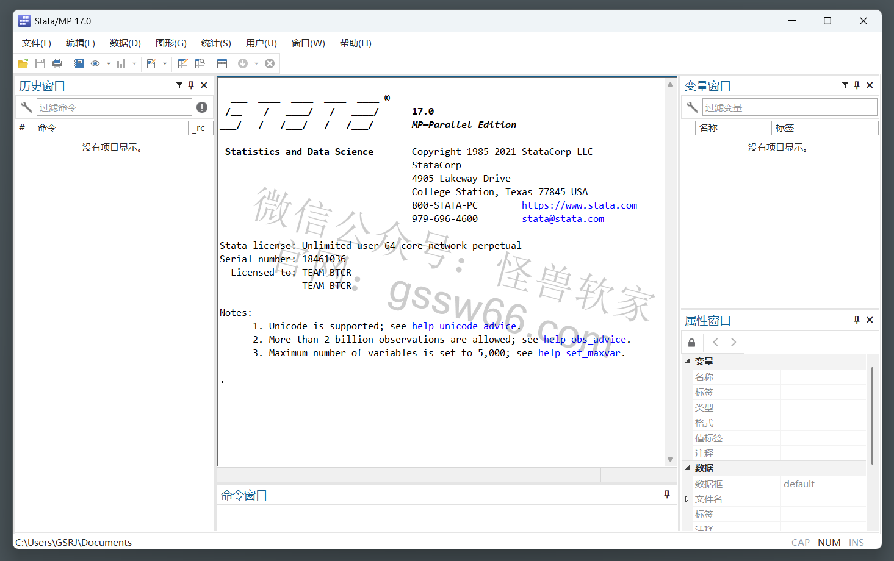The height and width of the screenshot is (561, 894).
Task: Click wrench icon in 变量窗口 filter bar
Action: coord(692,107)
